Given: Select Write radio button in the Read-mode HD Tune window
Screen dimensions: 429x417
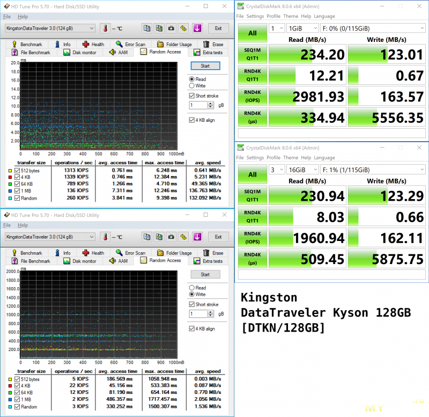Looking at the screenshot, I should [192, 86].
